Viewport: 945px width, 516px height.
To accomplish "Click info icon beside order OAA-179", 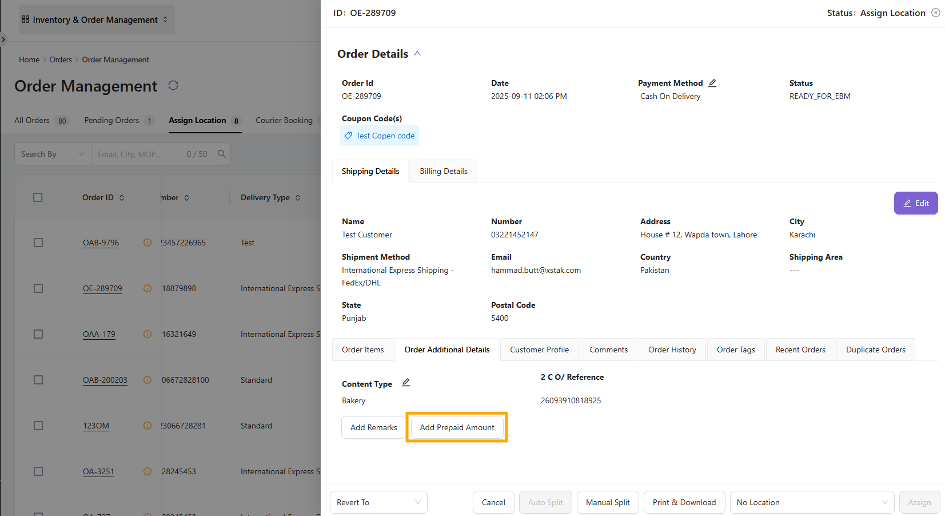I will (147, 334).
